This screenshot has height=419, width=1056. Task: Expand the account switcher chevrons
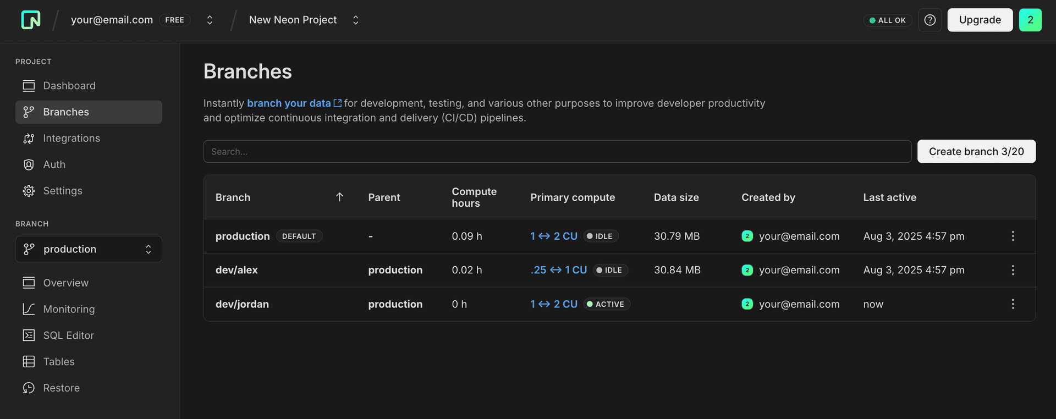click(210, 20)
